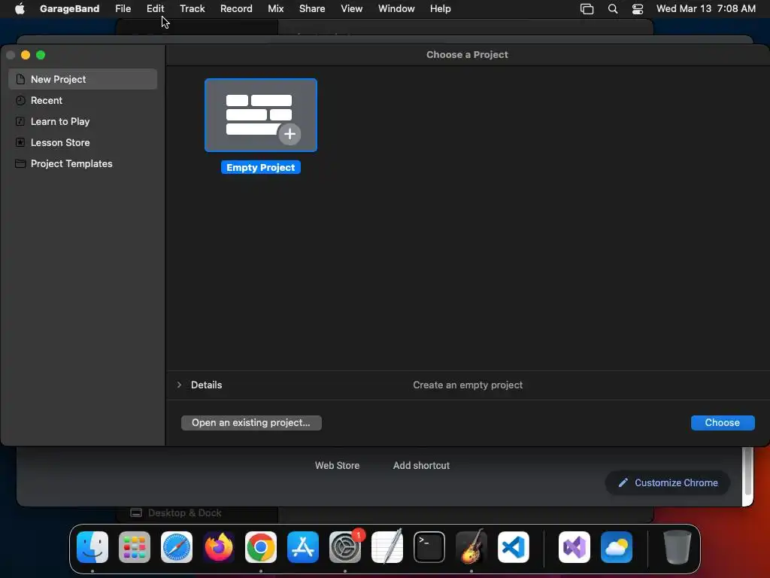Viewport: 770px width, 578px height.
Task: Click the Choose button
Action: coord(723,423)
